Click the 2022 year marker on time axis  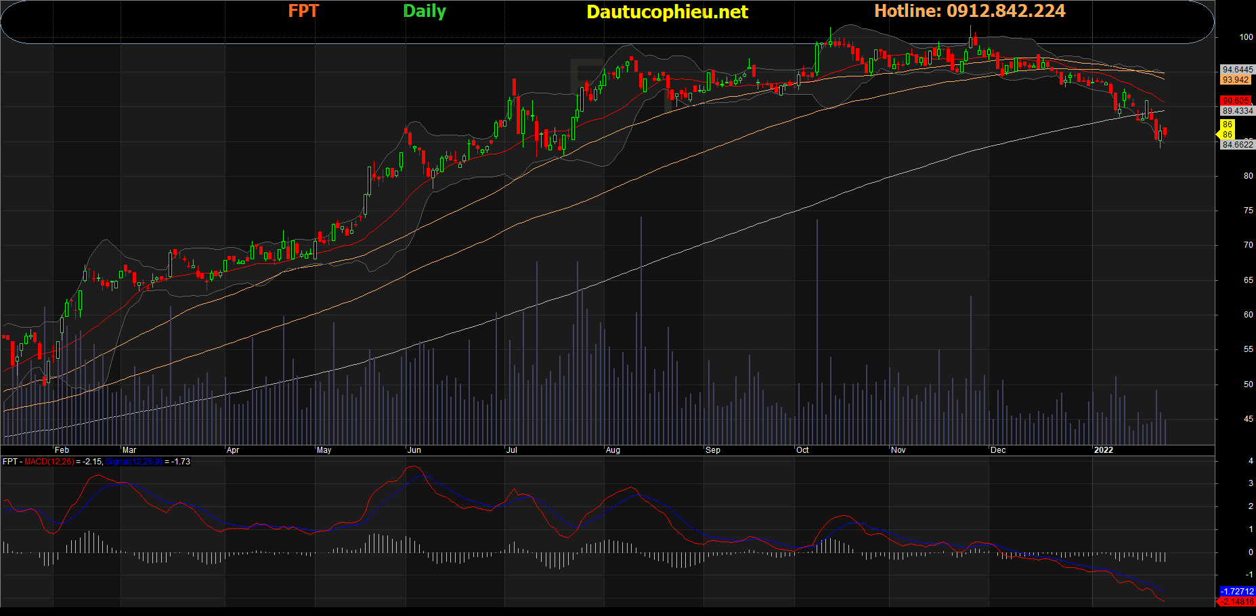click(x=1103, y=450)
